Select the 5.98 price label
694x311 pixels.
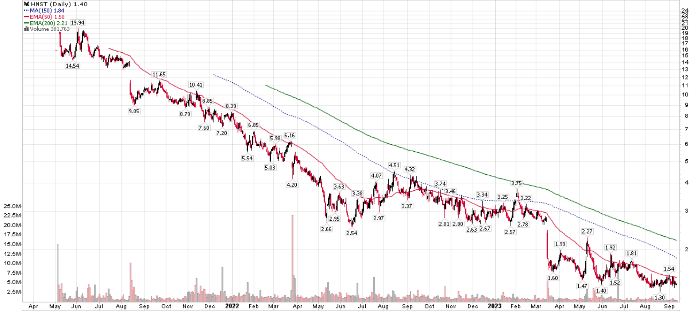coord(275,138)
